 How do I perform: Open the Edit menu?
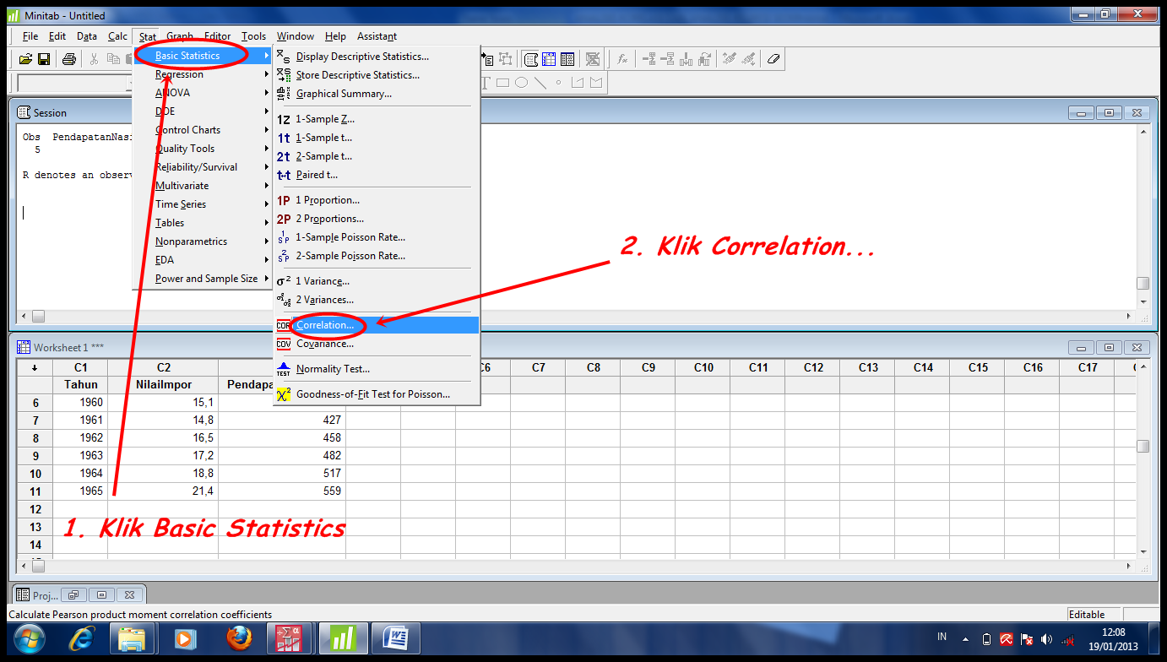[57, 36]
